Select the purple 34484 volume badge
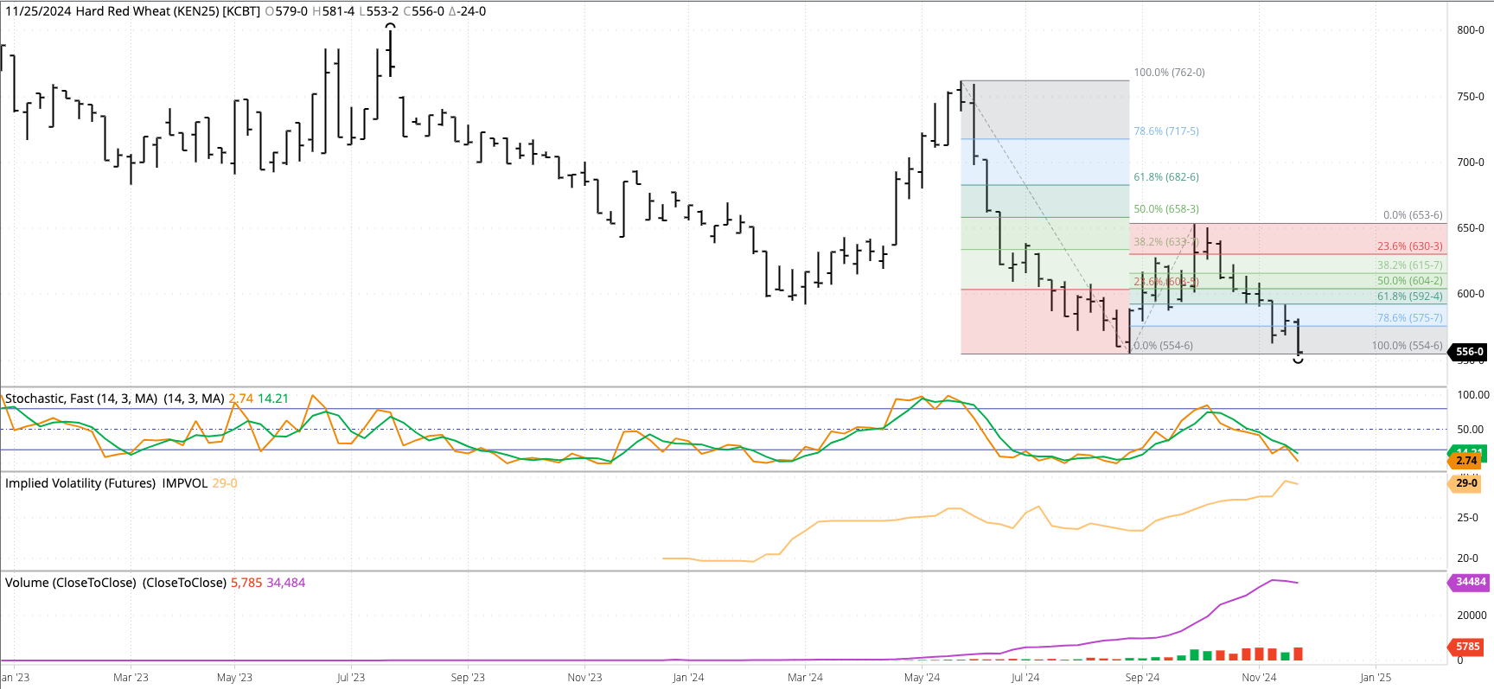The height and width of the screenshot is (689, 1494). point(1470,582)
